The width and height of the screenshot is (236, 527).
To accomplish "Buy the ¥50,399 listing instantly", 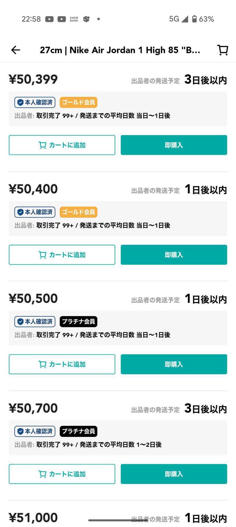I will click(x=174, y=145).
